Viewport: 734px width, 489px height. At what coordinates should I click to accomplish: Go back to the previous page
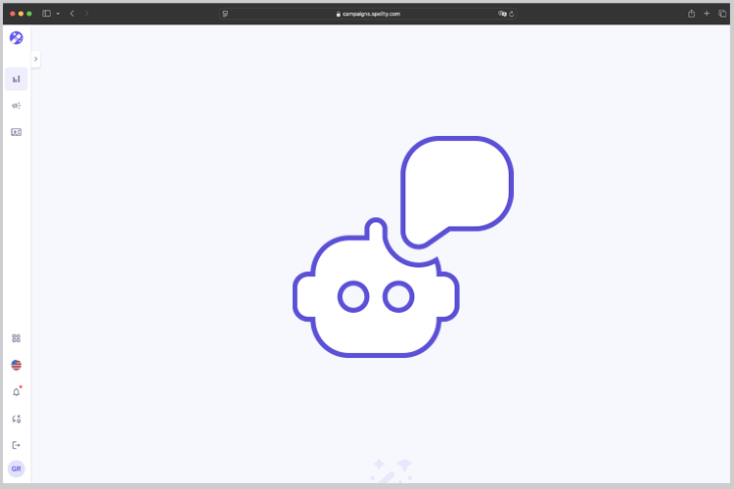[x=71, y=14]
